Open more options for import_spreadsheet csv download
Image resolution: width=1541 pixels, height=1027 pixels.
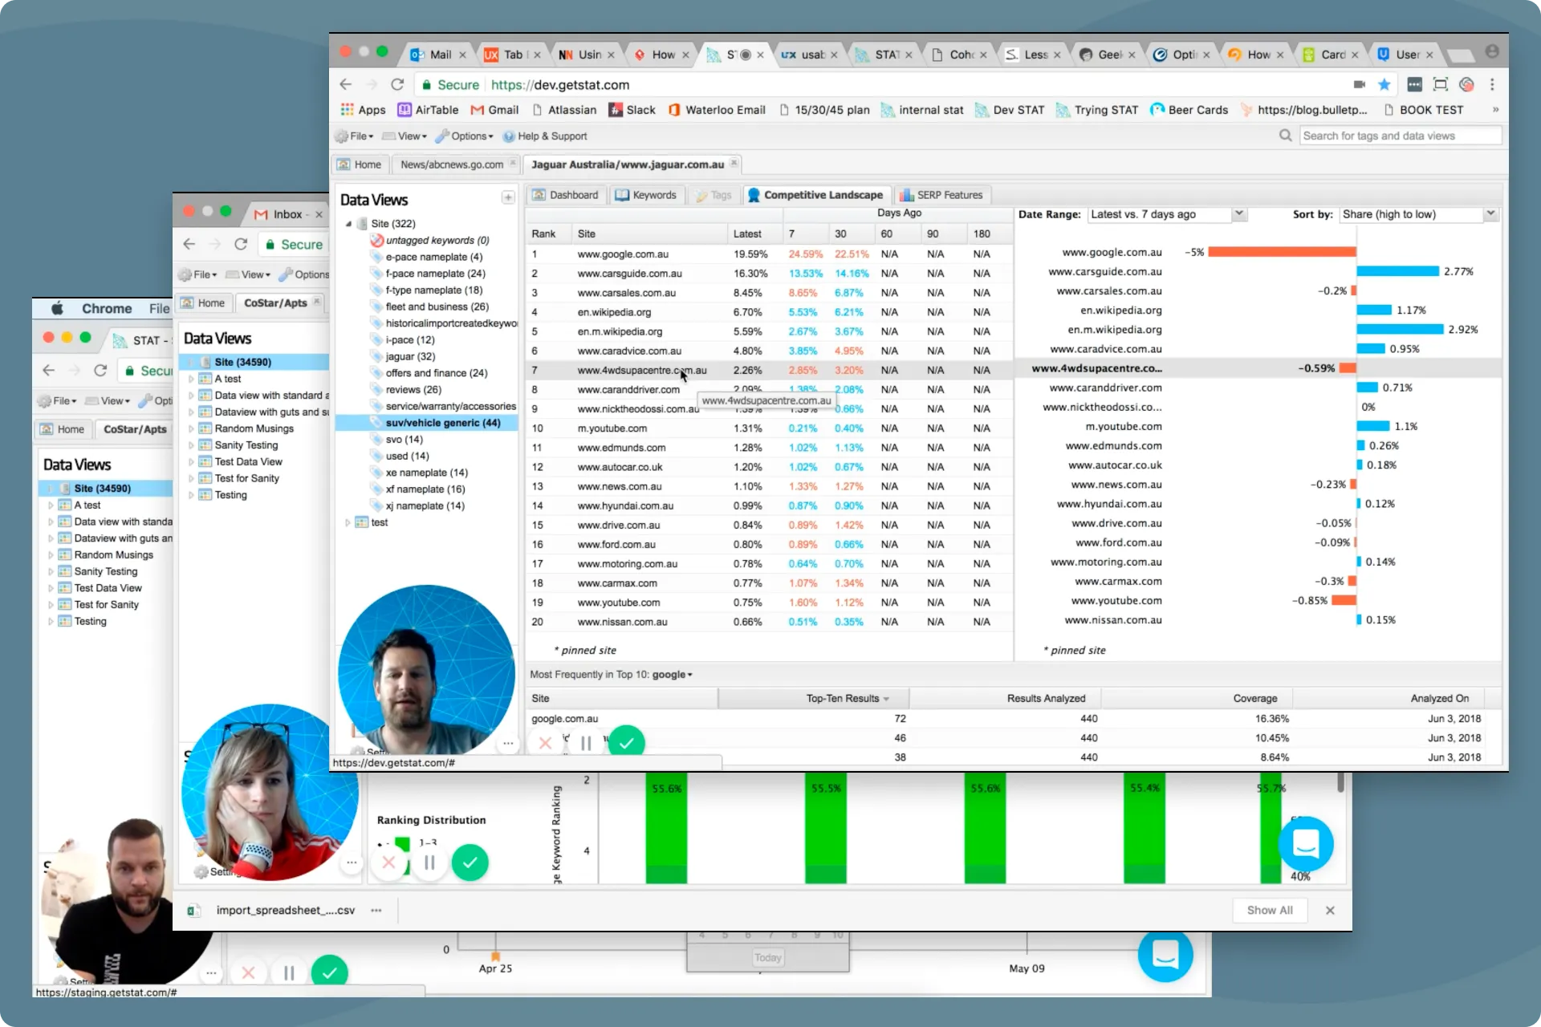376,910
